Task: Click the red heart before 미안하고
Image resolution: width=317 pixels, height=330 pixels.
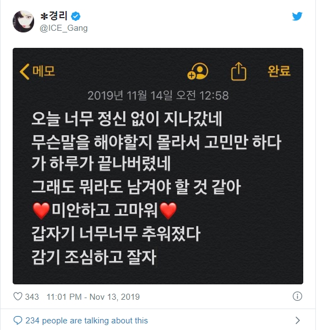Action: pyautogui.click(x=41, y=211)
